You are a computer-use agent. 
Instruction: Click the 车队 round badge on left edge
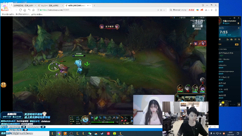3,85
